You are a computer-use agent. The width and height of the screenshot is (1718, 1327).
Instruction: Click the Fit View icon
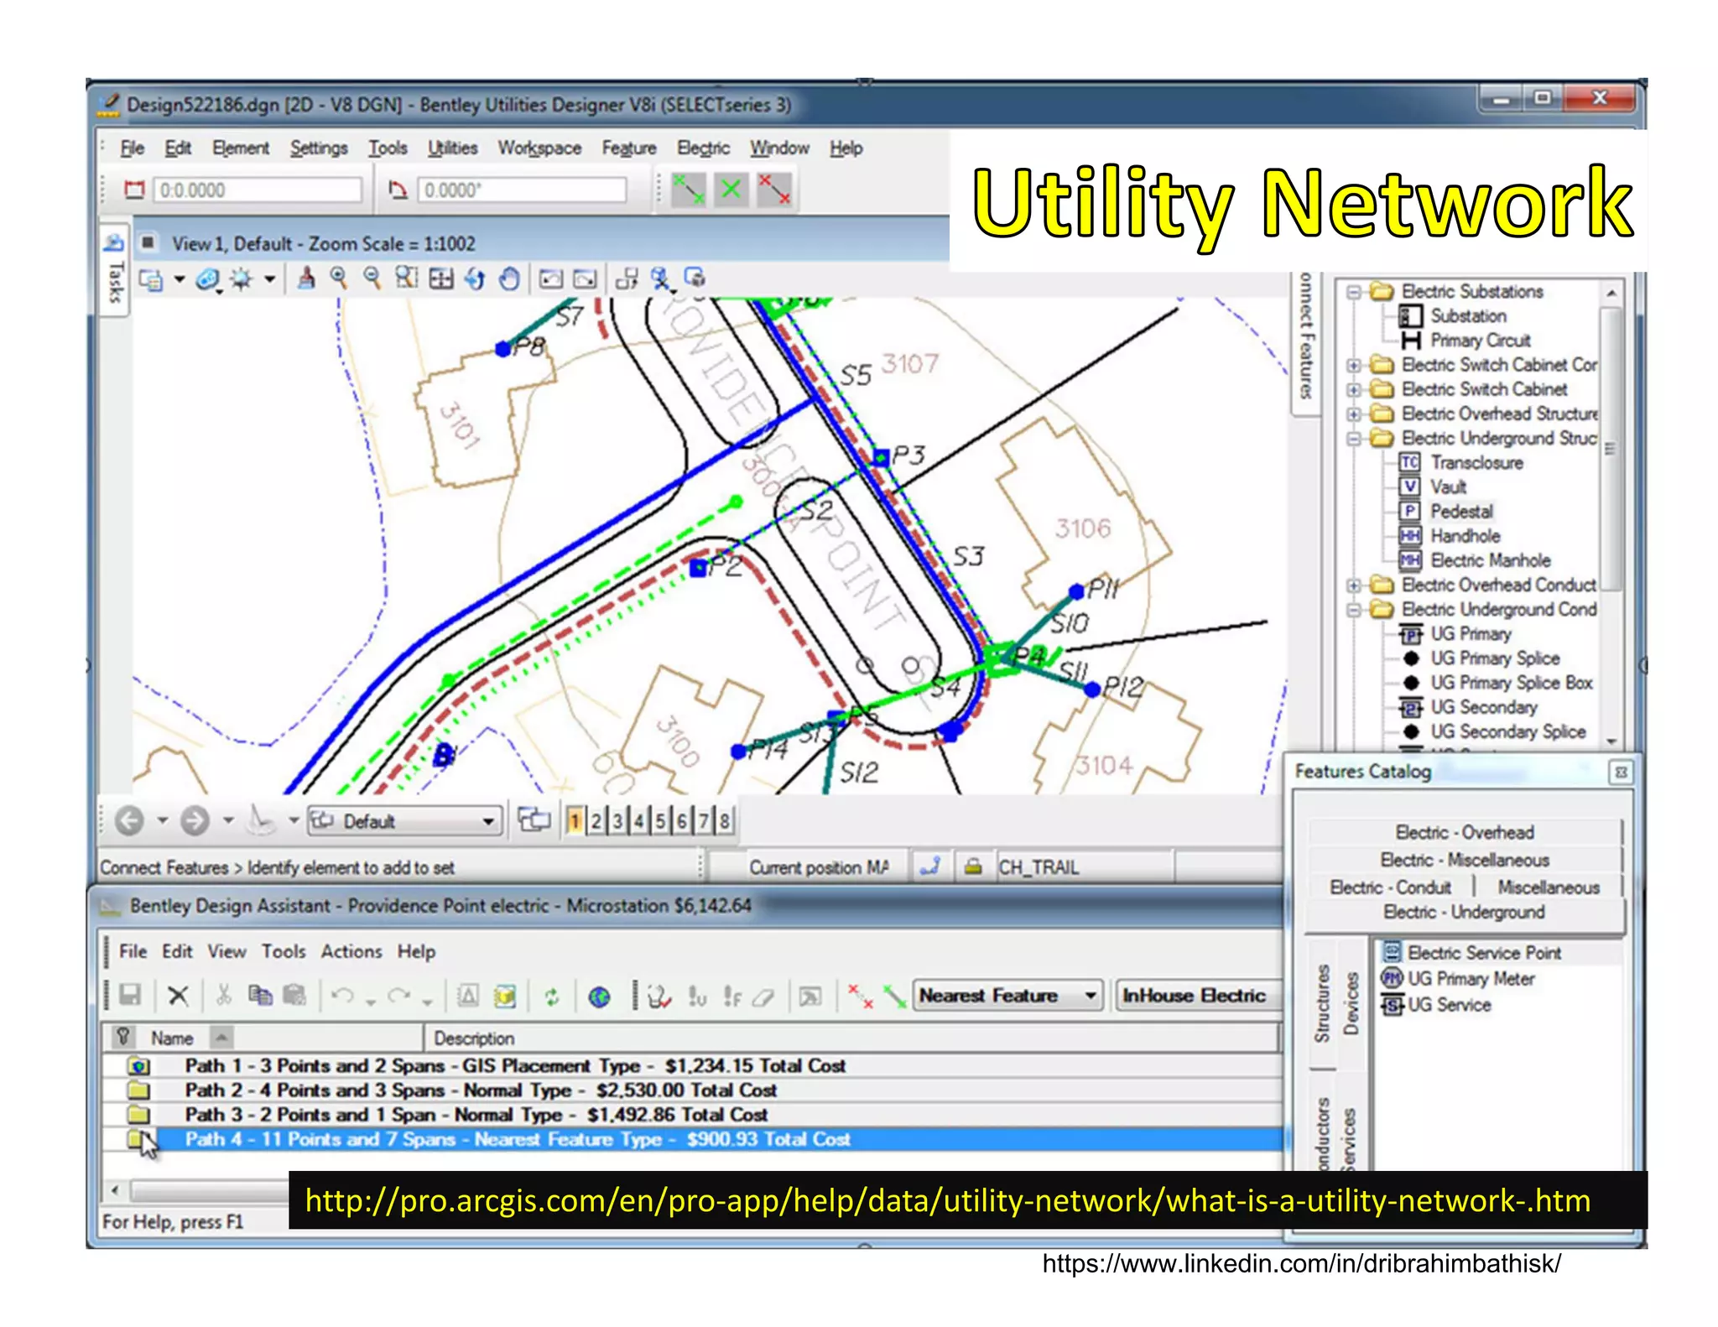coord(441,278)
